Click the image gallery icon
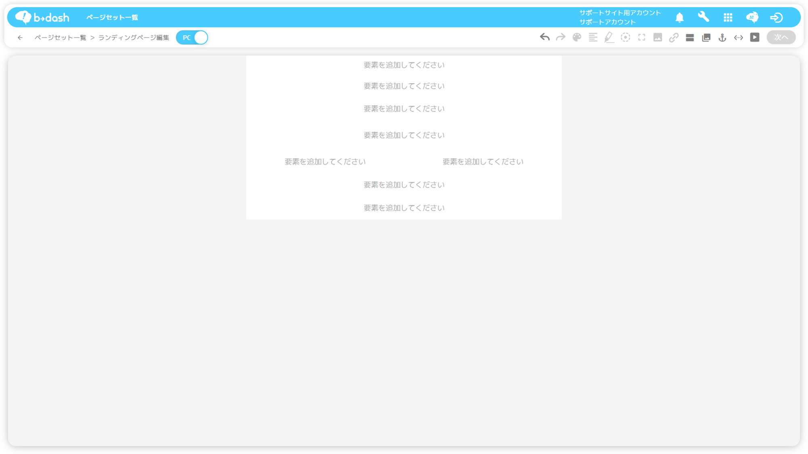This screenshot has width=808, height=454. tap(706, 38)
